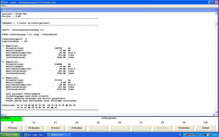Click the blank F6 function button
Image resolution: width=219 pixels, height=137 pixels.
[120, 128]
